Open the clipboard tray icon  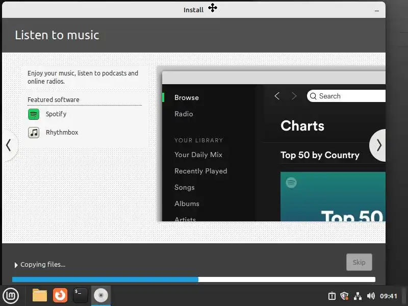click(x=332, y=296)
